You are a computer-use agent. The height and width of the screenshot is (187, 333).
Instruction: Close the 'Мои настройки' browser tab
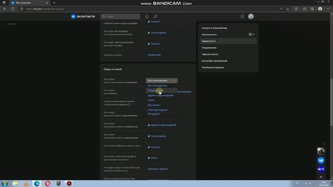pyautogui.click(x=47, y=3)
